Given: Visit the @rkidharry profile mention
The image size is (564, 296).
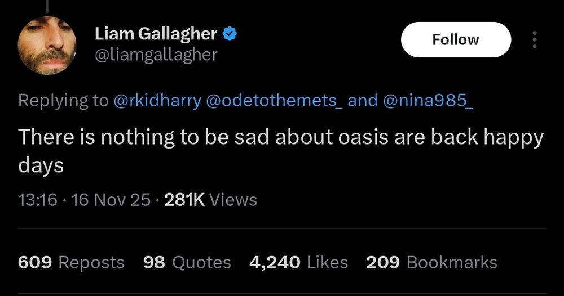Looking at the screenshot, I should click(x=156, y=100).
